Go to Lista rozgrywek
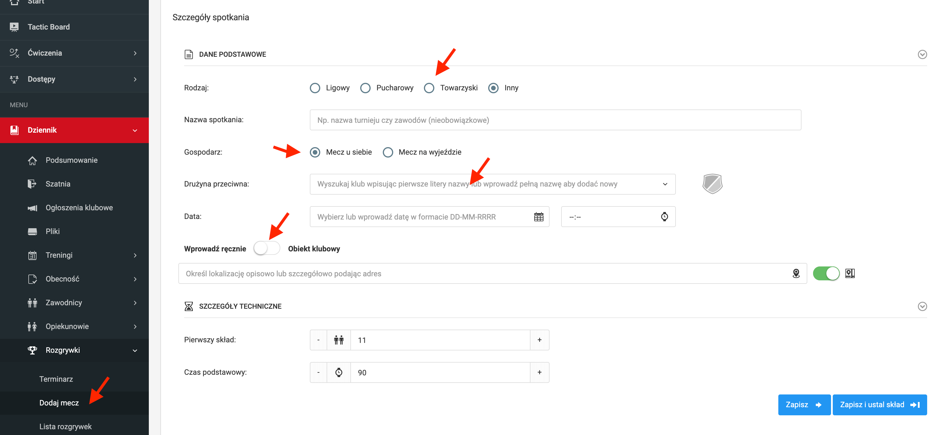 point(65,427)
